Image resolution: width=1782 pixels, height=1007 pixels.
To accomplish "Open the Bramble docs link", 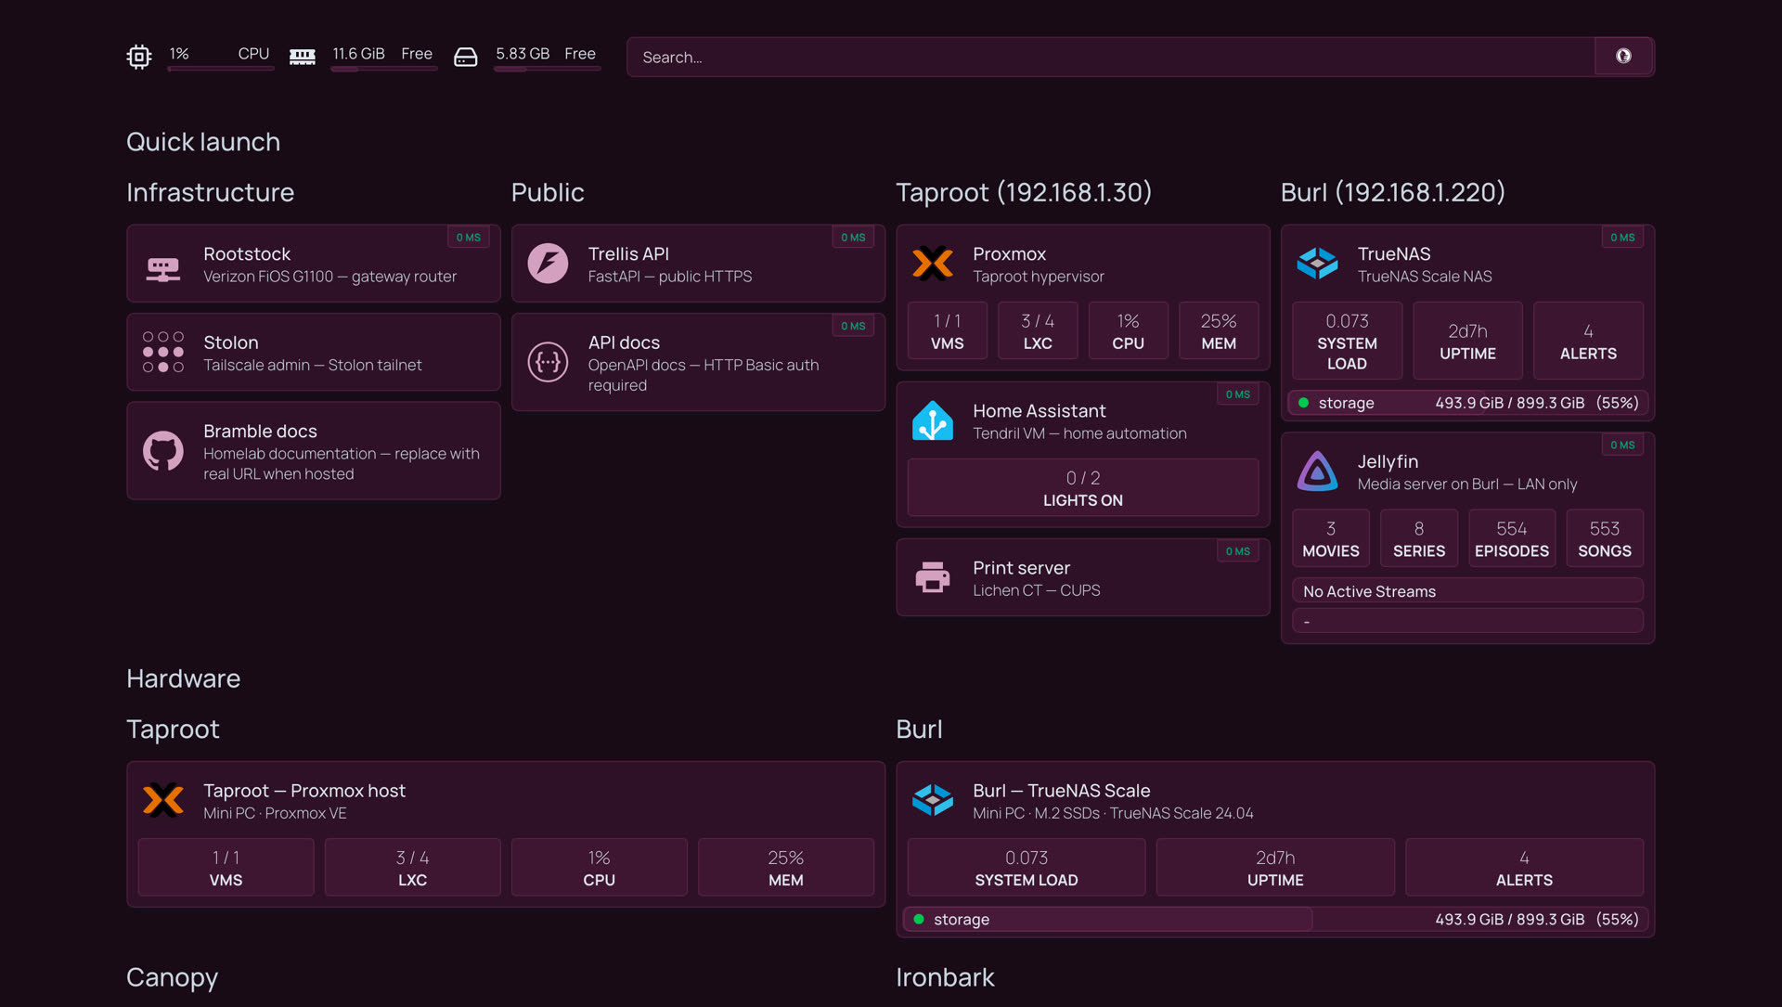I will [314, 451].
